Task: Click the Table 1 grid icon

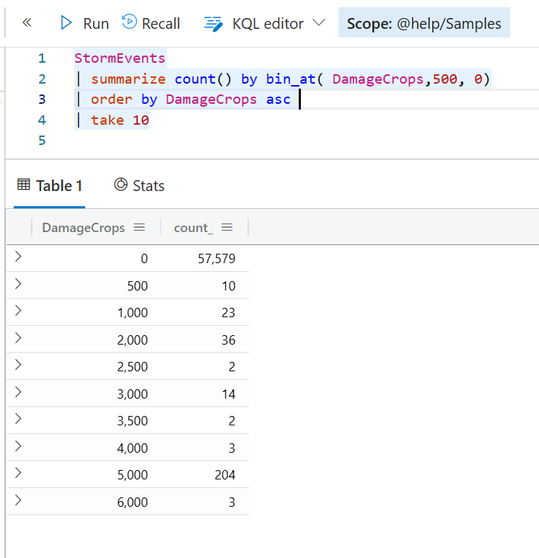Action: click(24, 185)
